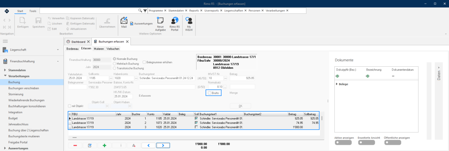Go to previous record with left arrow
The height and width of the screenshot is (151, 449).
[148, 145]
